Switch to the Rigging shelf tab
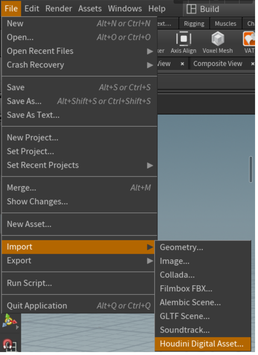Viewport: 258px width, 355px height. 194,24
